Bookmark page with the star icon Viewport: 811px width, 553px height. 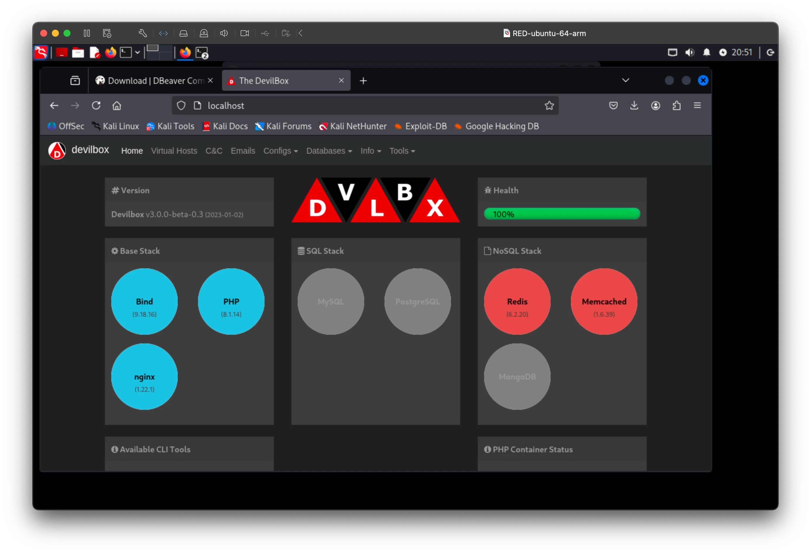tap(549, 105)
